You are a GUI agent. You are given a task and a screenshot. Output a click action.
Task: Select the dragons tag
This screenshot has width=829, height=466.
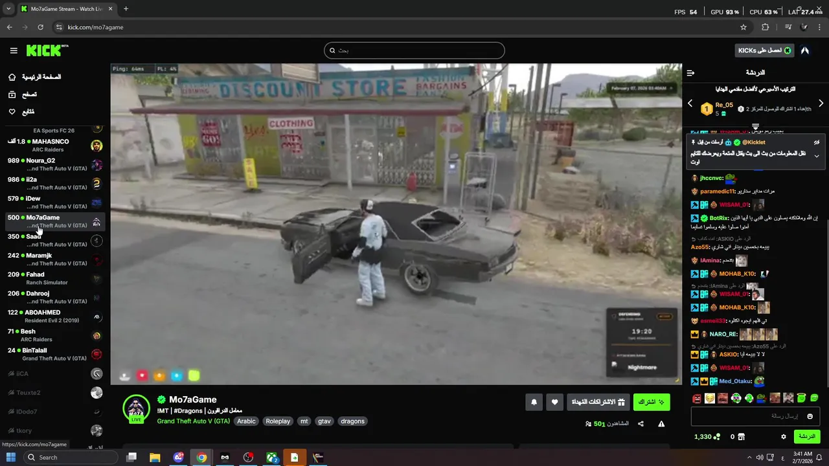pos(352,421)
